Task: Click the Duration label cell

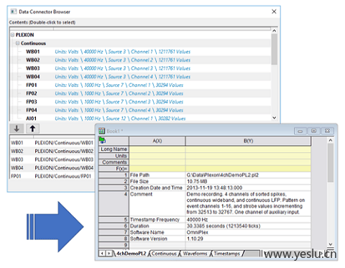Action: tap(157, 226)
